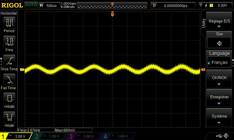Select the Period measurement icon

pos(9,23)
